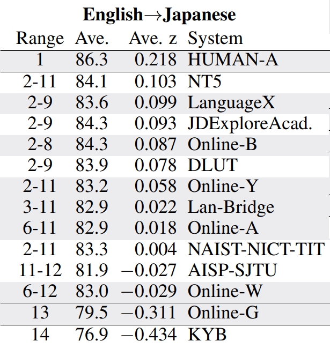The image size is (330, 349).
Task: Click the DLUT system name
Action: [x=212, y=165]
